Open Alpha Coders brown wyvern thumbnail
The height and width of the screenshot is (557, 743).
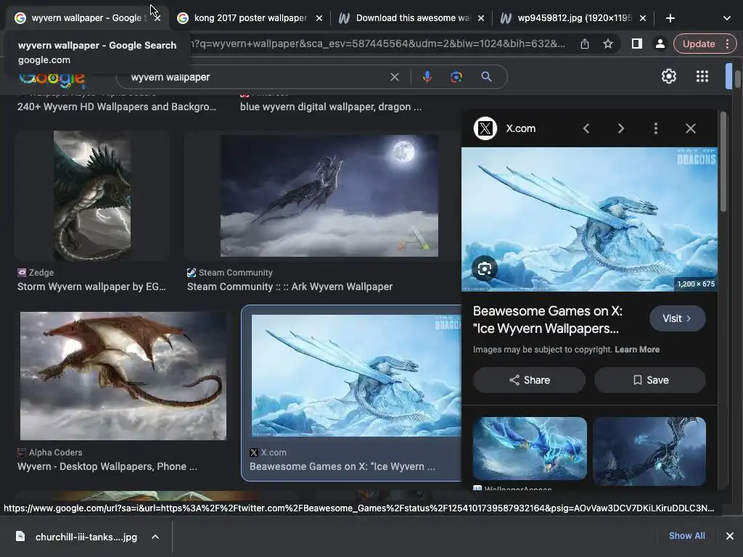123,376
